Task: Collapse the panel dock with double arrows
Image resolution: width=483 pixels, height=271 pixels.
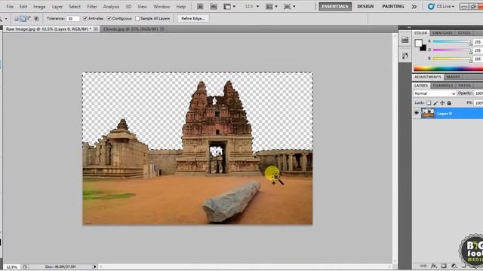Action: pyautogui.click(x=409, y=27)
